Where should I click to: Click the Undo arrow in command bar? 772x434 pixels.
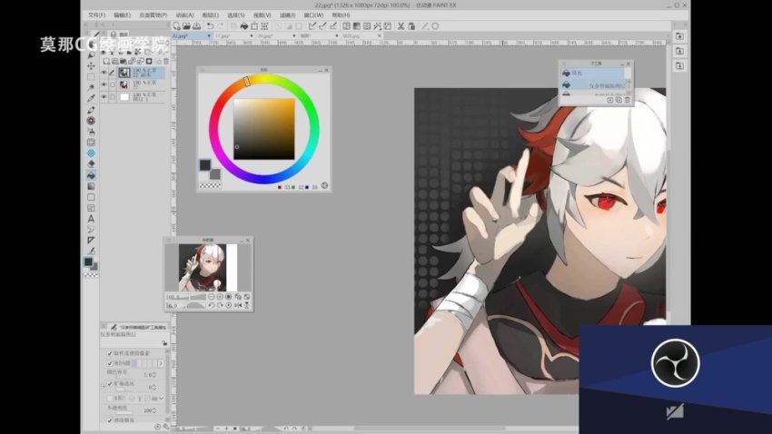tap(210, 26)
